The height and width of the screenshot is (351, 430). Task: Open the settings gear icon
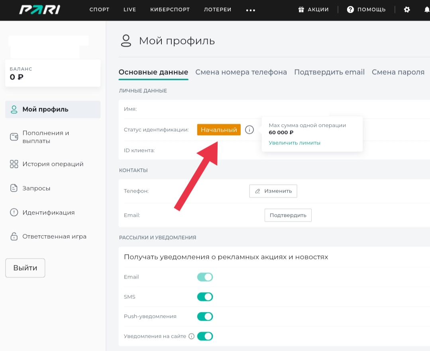click(406, 10)
